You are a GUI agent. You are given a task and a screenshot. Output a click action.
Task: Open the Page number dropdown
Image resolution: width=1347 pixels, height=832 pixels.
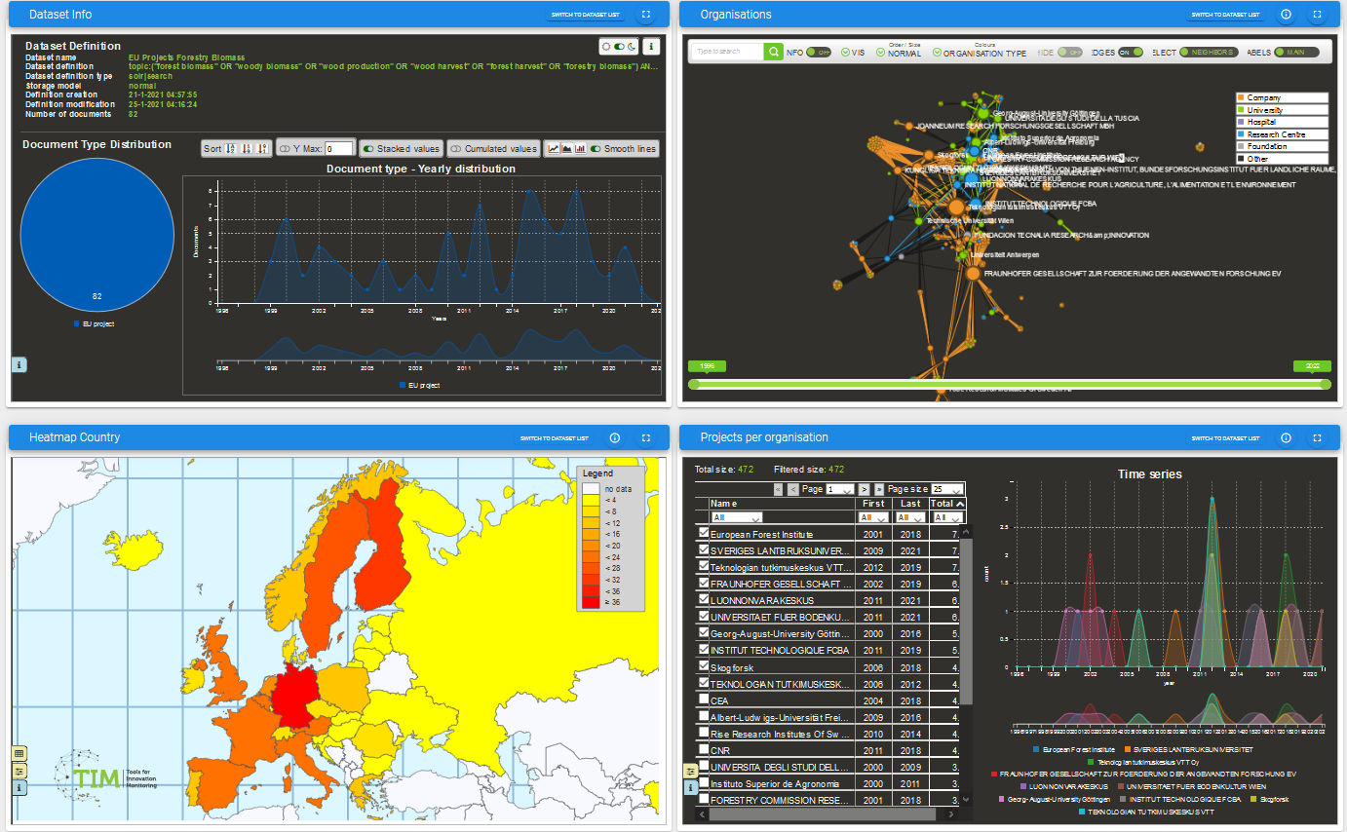(x=841, y=489)
